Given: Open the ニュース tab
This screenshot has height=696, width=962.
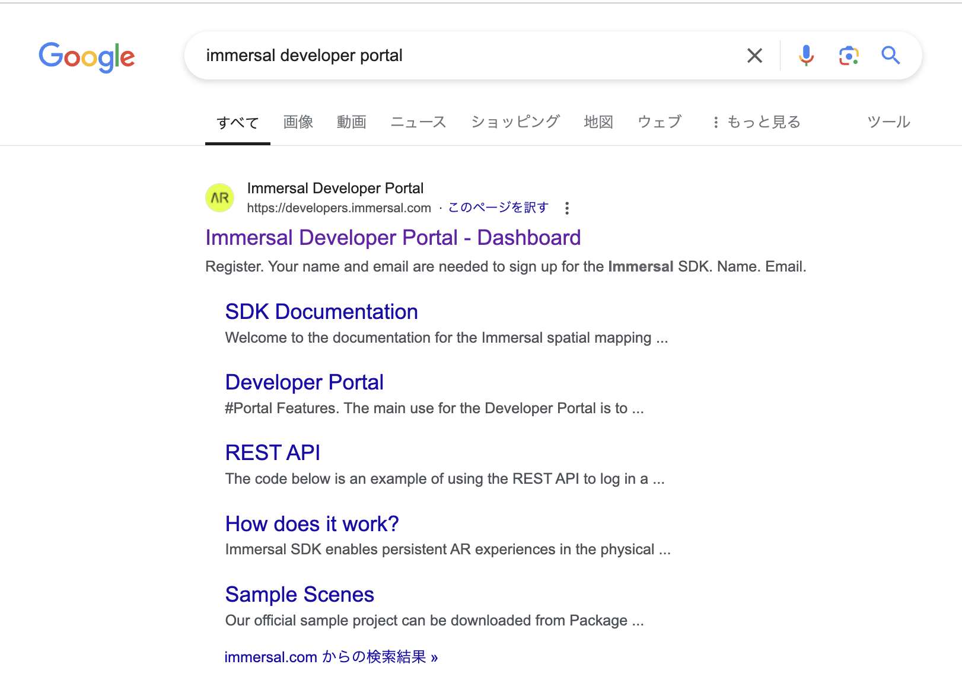Looking at the screenshot, I should click(419, 122).
